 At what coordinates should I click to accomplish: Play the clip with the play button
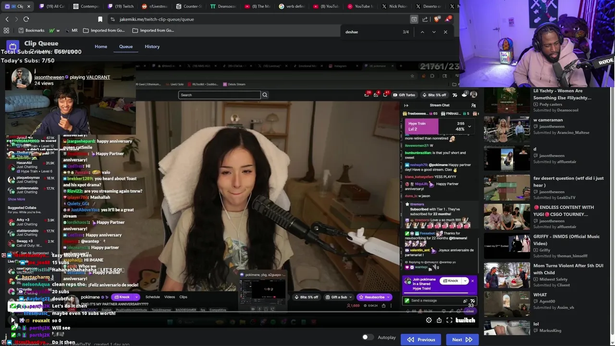(x=13, y=321)
